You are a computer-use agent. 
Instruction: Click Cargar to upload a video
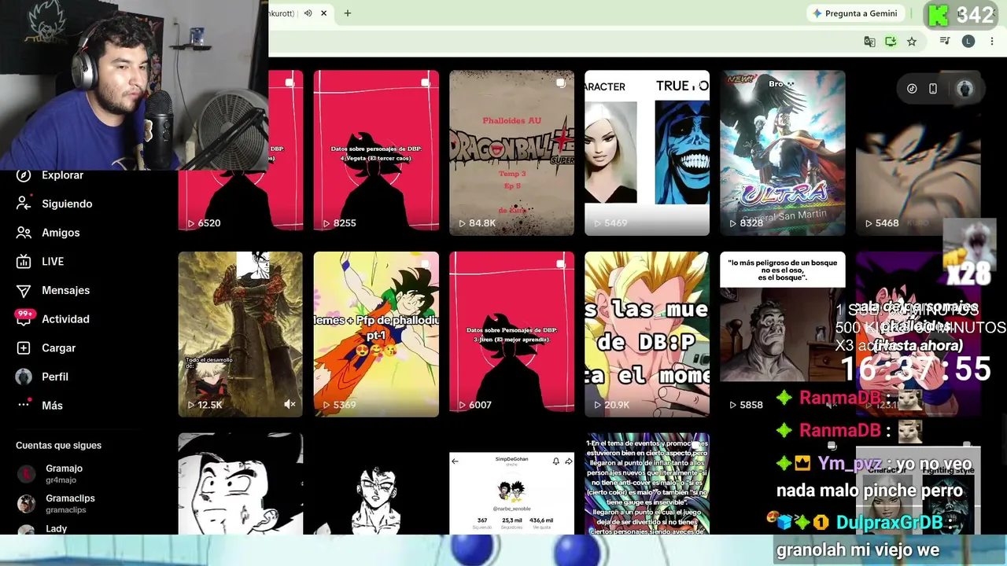click(x=46, y=348)
